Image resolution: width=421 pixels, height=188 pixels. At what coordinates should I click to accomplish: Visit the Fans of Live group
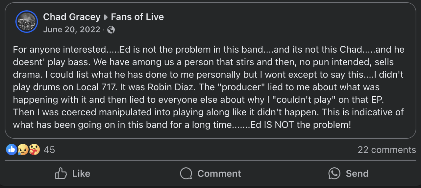click(x=137, y=17)
